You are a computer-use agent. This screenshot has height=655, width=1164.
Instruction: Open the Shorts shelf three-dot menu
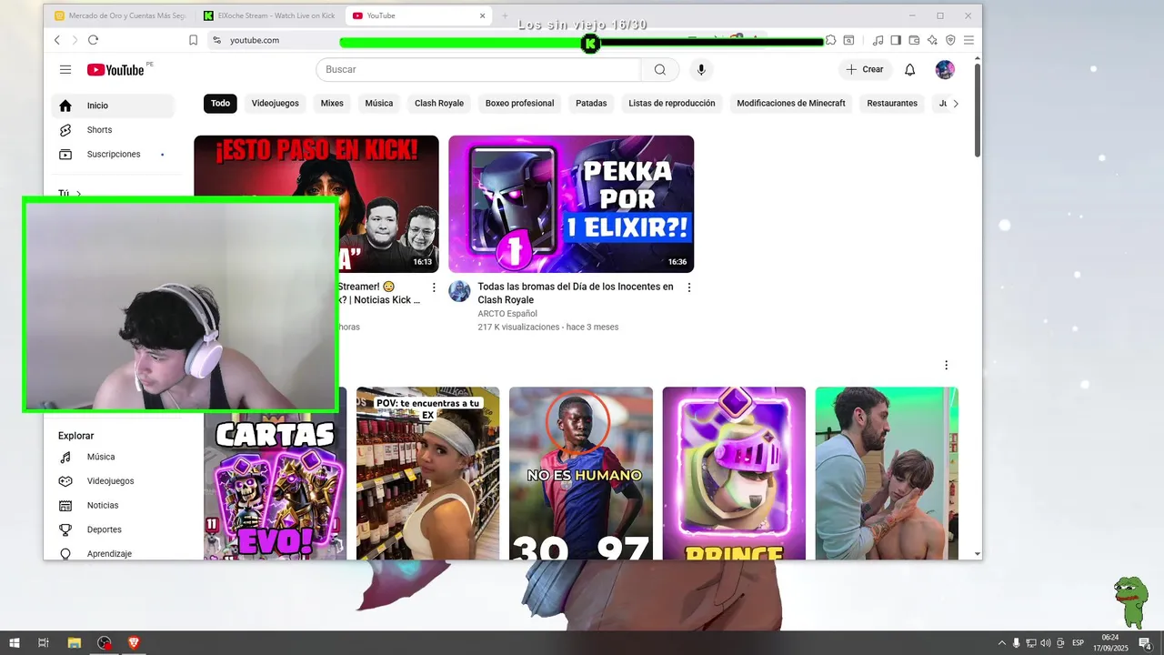click(946, 365)
